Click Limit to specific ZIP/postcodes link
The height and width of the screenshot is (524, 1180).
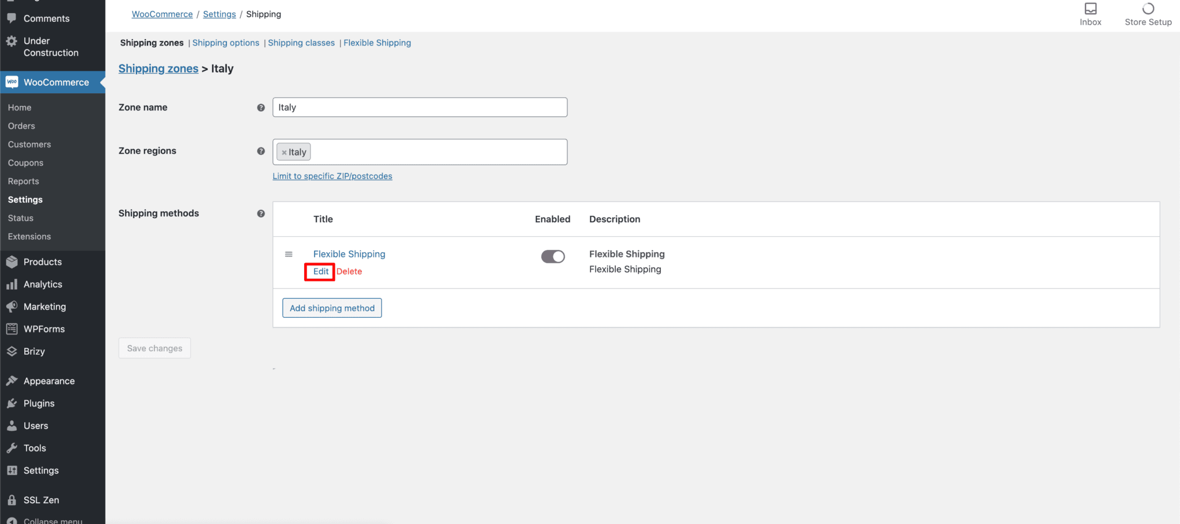click(x=332, y=176)
